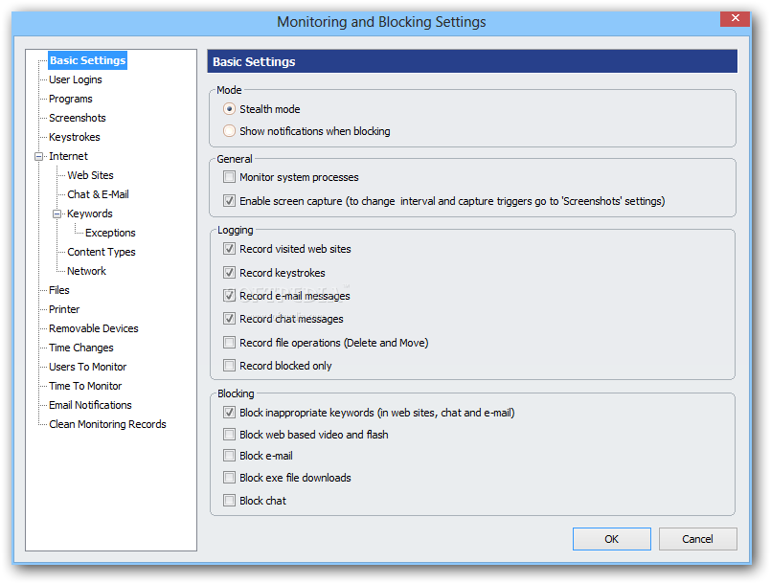Open Web Sites settings

click(x=90, y=175)
